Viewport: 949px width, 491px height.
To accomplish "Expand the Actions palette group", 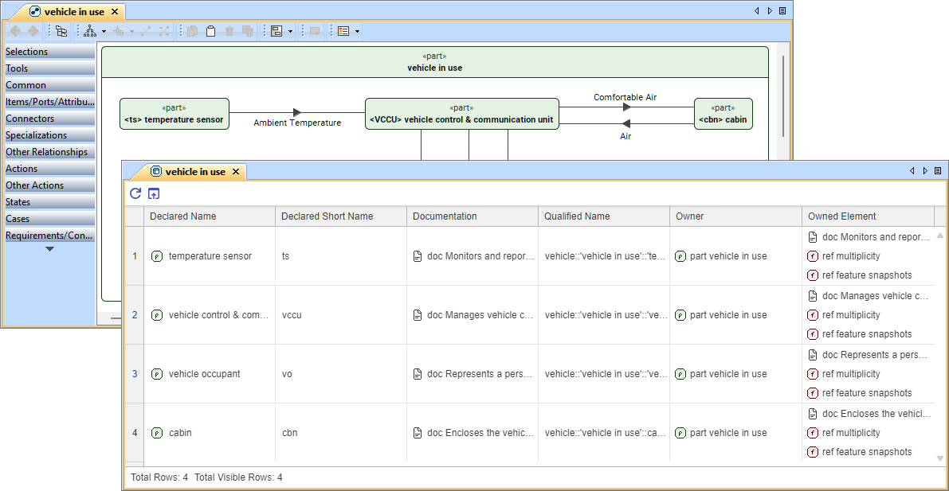I will click(x=48, y=169).
